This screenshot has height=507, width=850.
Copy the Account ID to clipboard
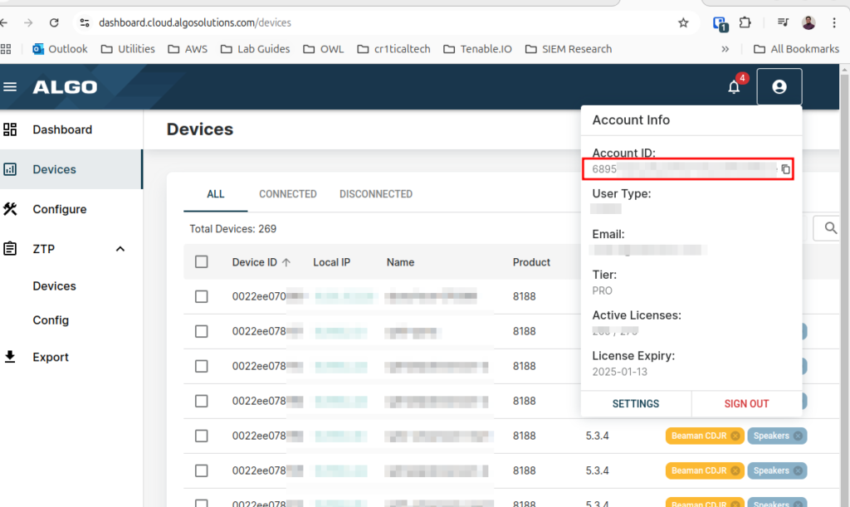tap(785, 169)
